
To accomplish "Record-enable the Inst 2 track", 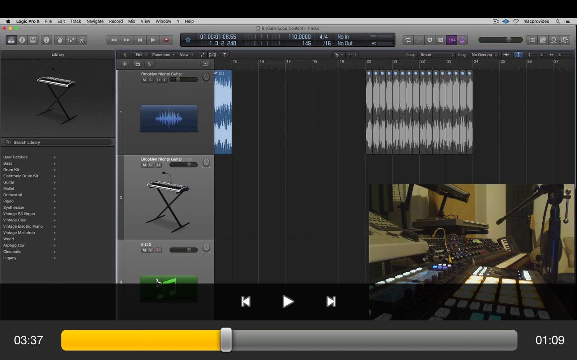I will pos(158,250).
